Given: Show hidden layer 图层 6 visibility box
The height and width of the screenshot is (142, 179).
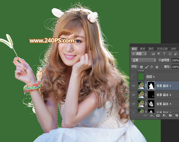Looking at the screenshot, I should point(133,77).
